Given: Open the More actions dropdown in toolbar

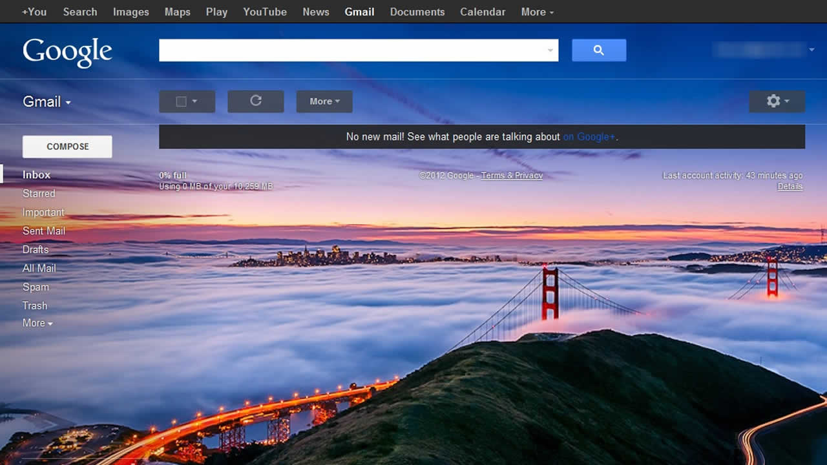Looking at the screenshot, I should pos(324,101).
